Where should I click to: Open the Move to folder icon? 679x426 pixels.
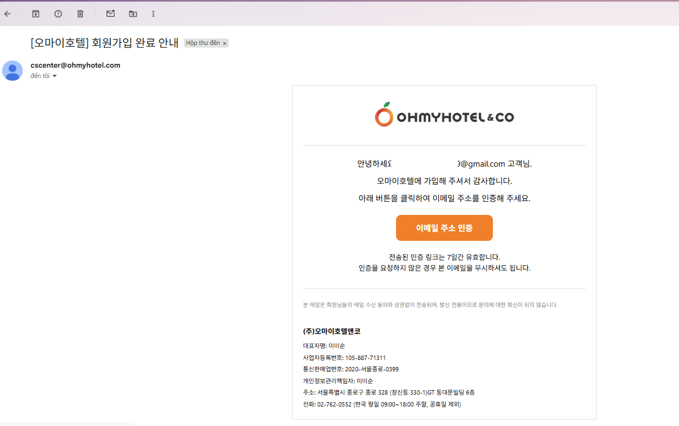(133, 14)
